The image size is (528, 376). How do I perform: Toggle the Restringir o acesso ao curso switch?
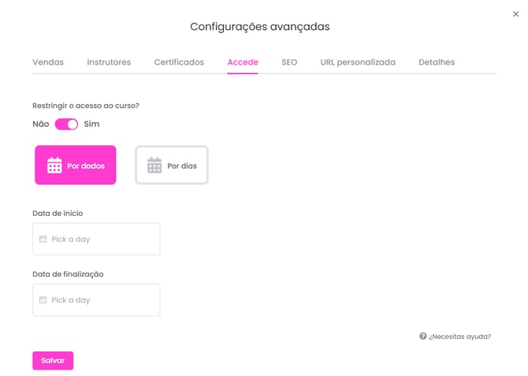66,125
